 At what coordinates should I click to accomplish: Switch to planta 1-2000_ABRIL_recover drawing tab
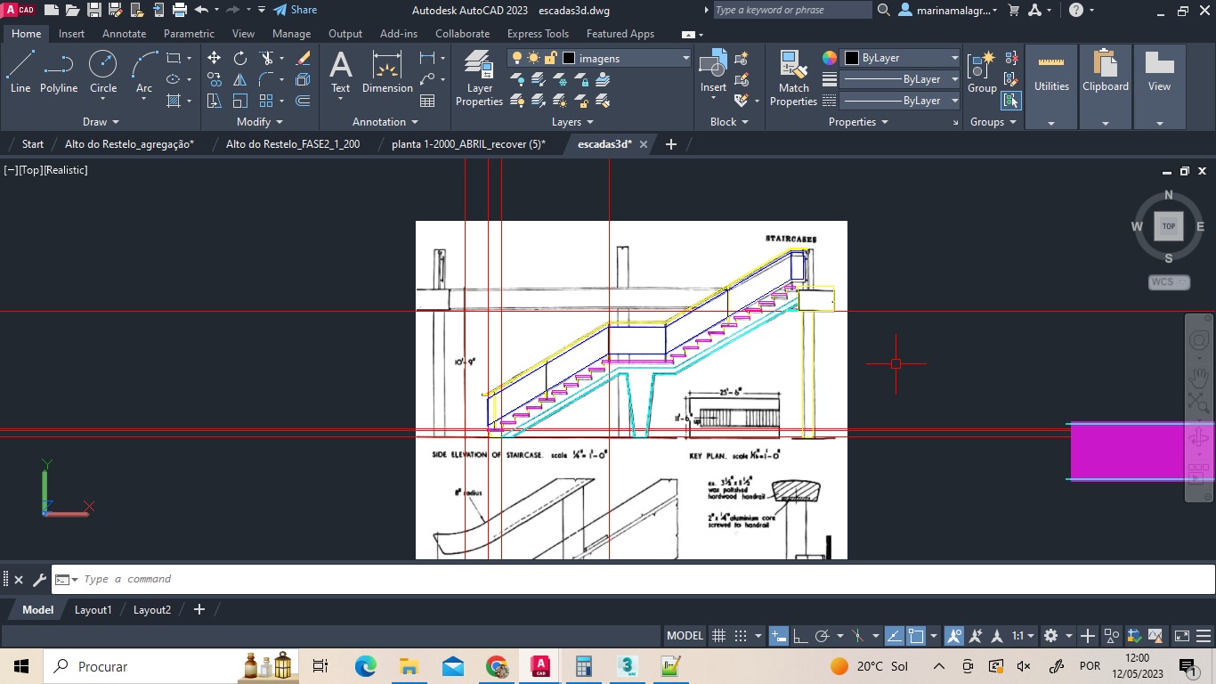tap(468, 143)
